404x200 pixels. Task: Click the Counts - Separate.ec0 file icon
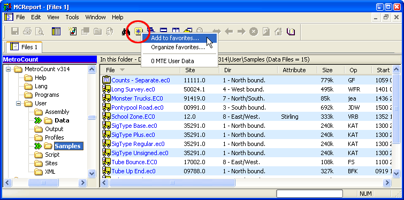click(106, 80)
